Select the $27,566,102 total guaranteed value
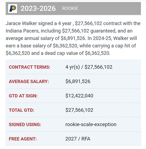The image size is (146, 149). pos(79,110)
